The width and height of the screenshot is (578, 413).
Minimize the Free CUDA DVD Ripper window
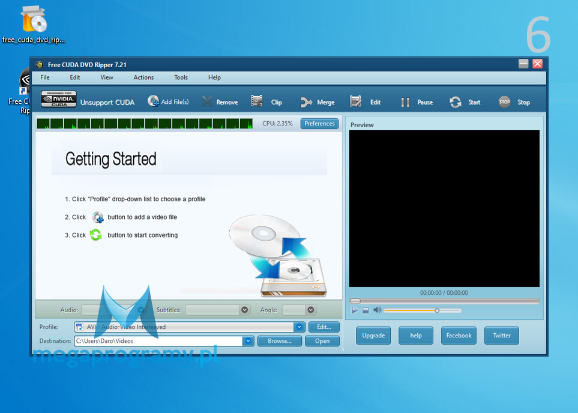point(523,64)
